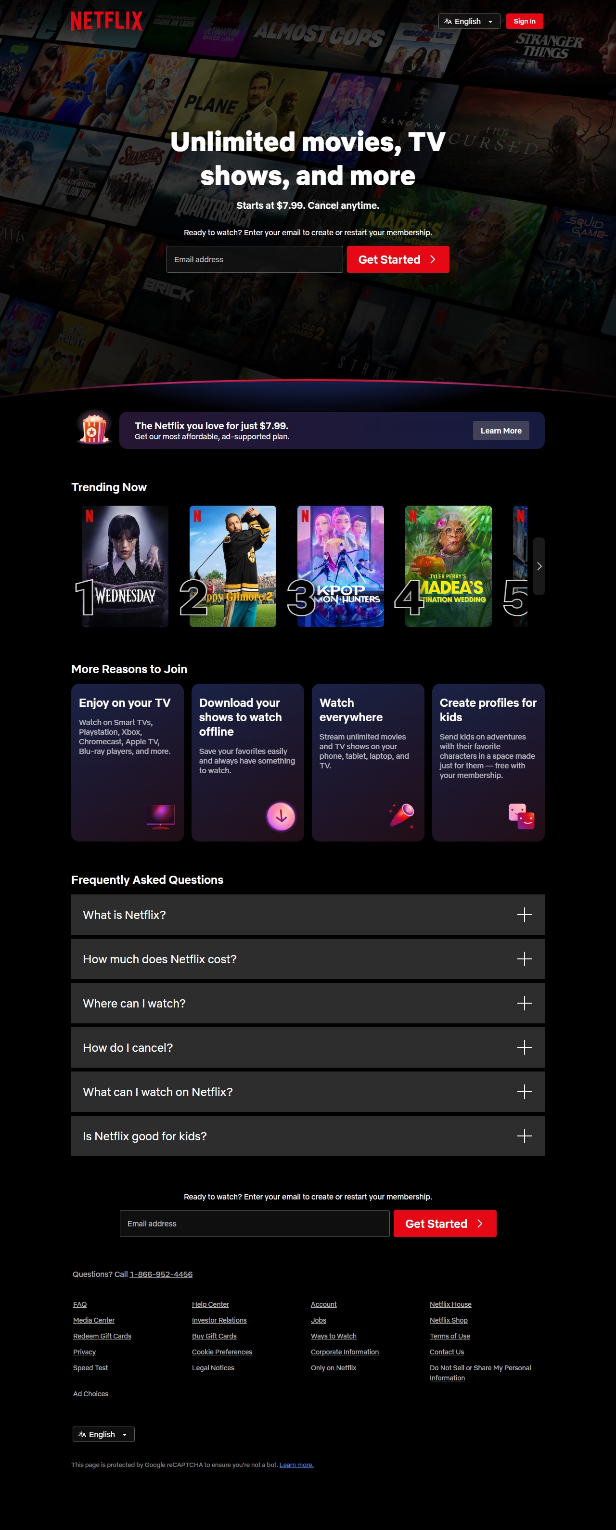
Task: Open the English language dropdown in header
Action: point(469,21)
